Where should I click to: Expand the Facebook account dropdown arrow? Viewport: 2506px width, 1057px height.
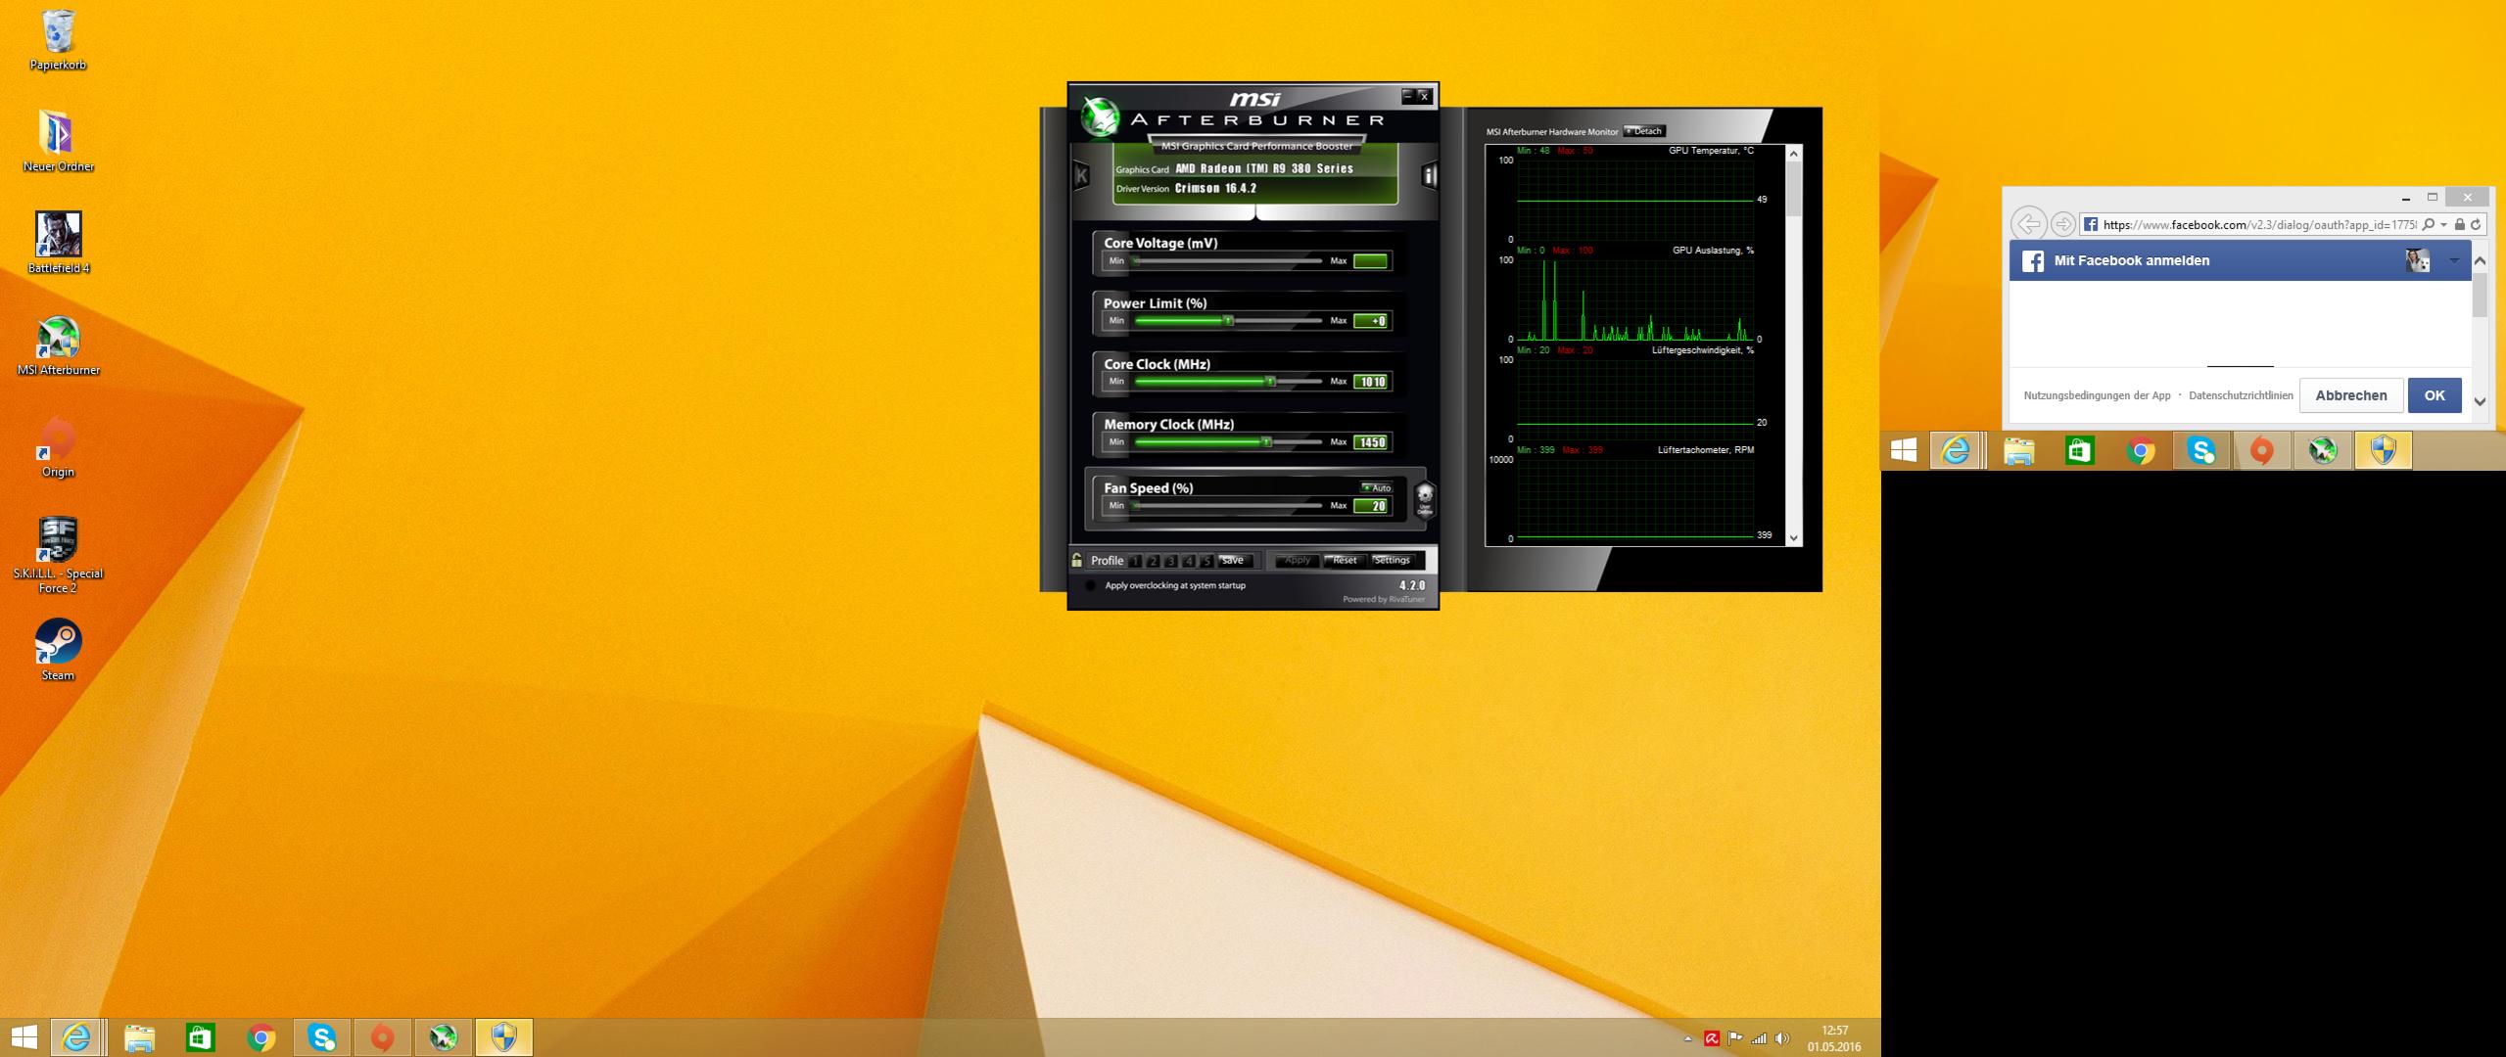coord(2454,260)
